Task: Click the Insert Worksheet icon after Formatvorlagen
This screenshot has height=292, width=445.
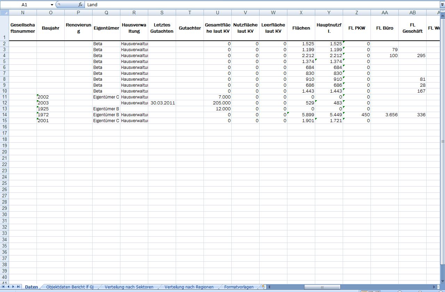Action: click(264, 287)
